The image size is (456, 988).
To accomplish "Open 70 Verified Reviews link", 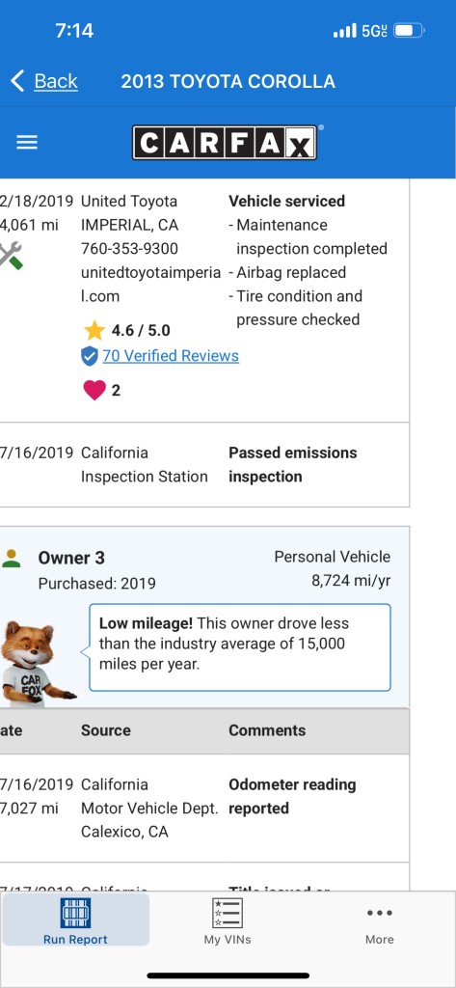I will [171, 356].
